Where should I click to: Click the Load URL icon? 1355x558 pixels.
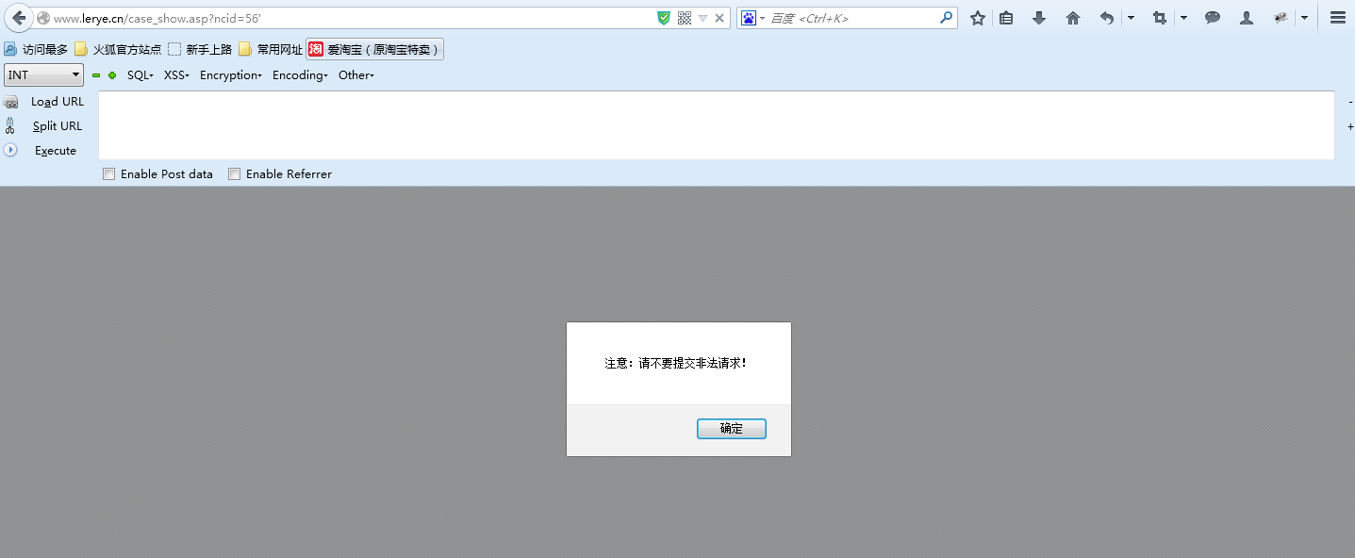(10, 102)
